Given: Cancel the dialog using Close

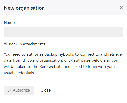Looking at the screenshot, I should click(x=45, y=90).
